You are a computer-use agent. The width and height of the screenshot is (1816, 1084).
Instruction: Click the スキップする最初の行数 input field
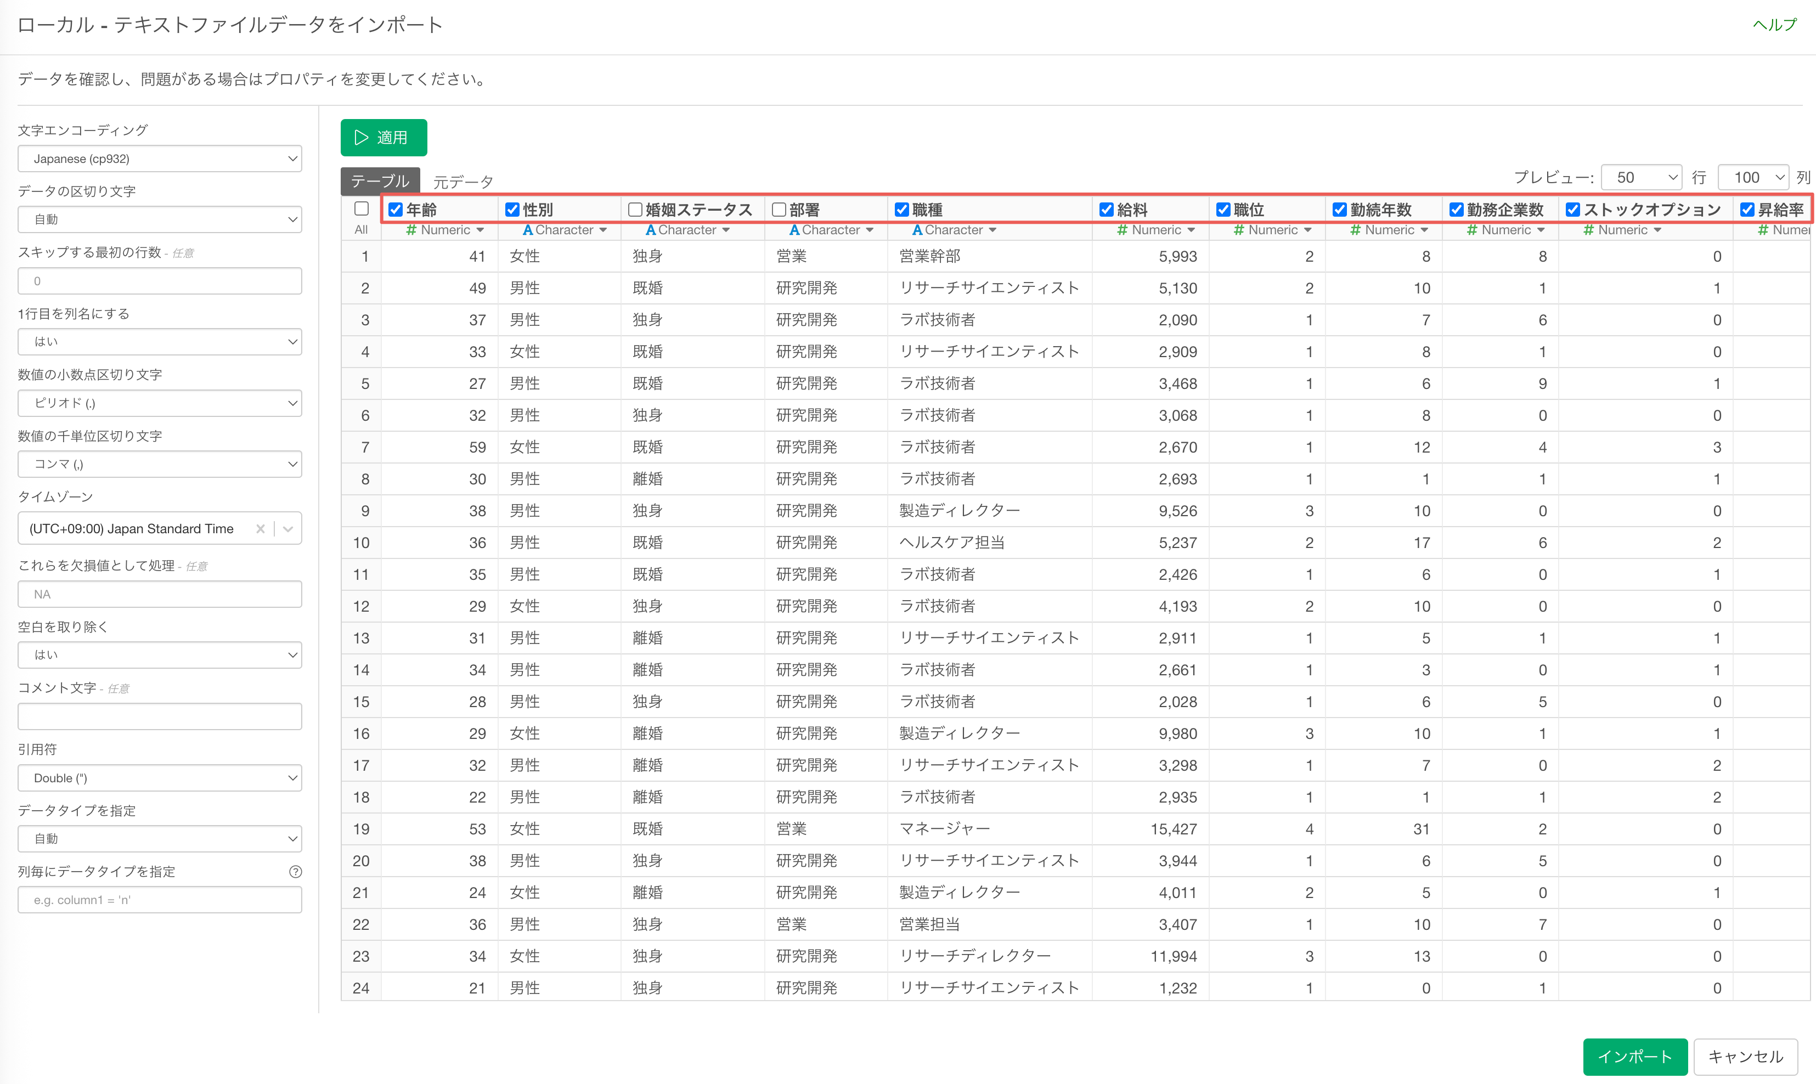[x=159, y=281]
